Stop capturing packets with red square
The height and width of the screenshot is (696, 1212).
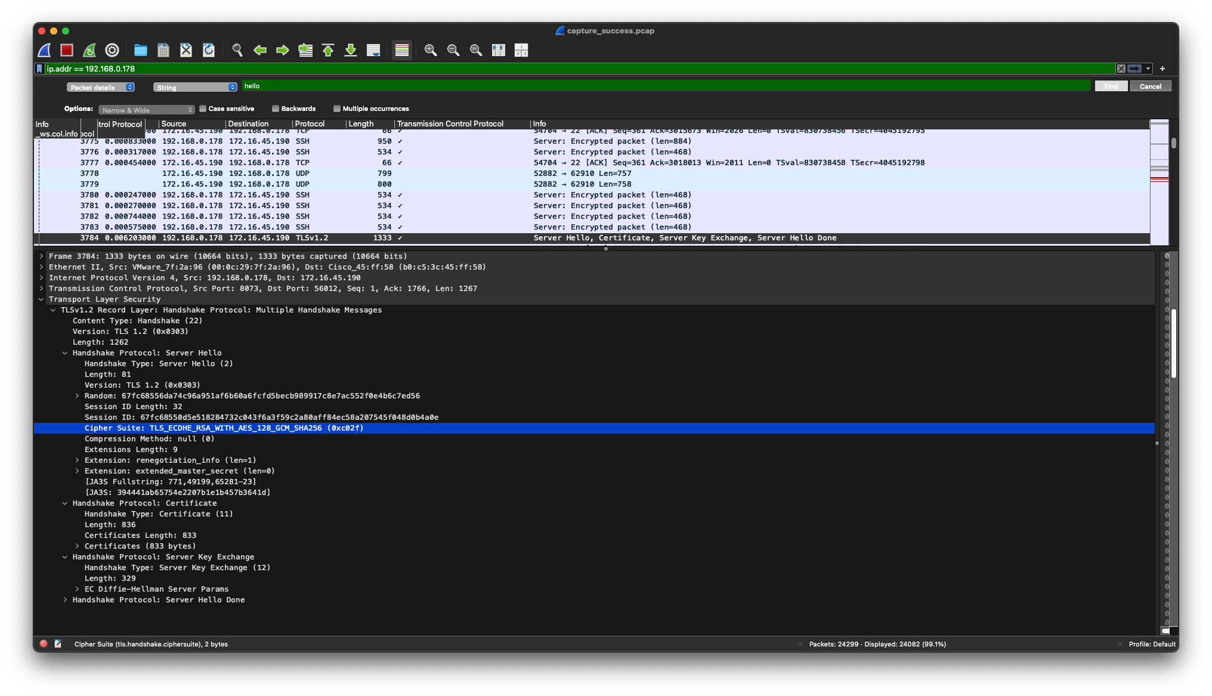click(x=67, y=51)
